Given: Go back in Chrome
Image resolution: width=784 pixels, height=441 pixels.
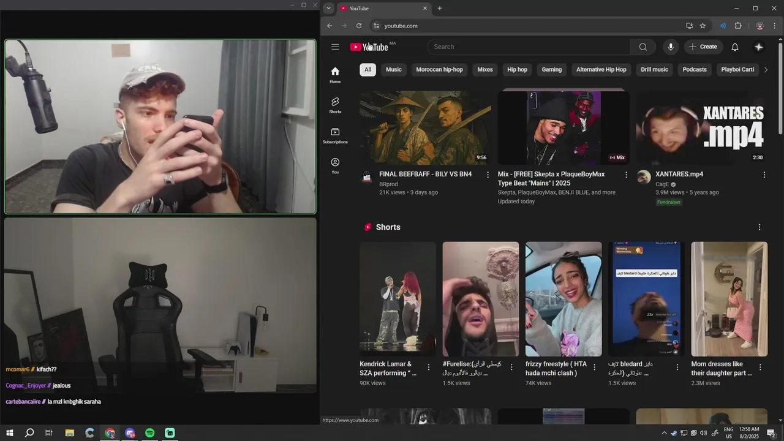Looking at the screenshot, I should pos(330,26).
